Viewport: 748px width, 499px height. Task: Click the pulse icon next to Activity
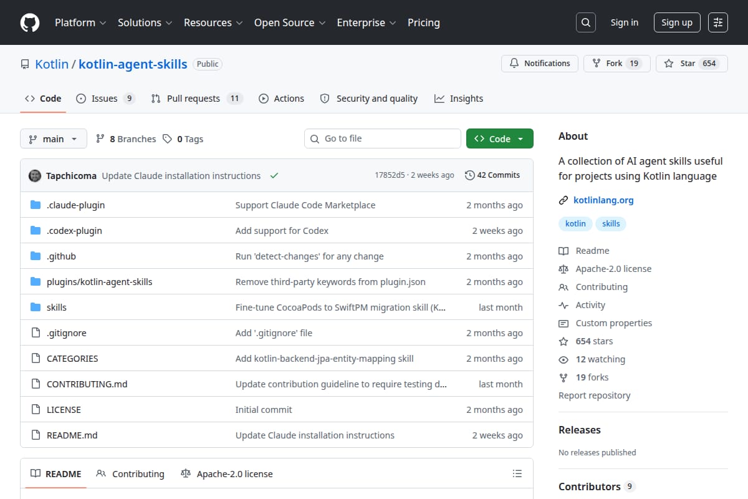563,305
